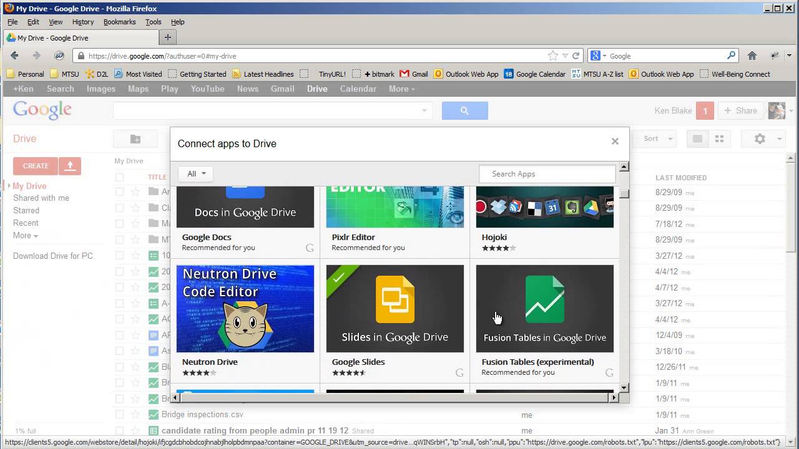Open Shared with me in sidebar
The width and height of the screenshot is (799, 449).
41,198
